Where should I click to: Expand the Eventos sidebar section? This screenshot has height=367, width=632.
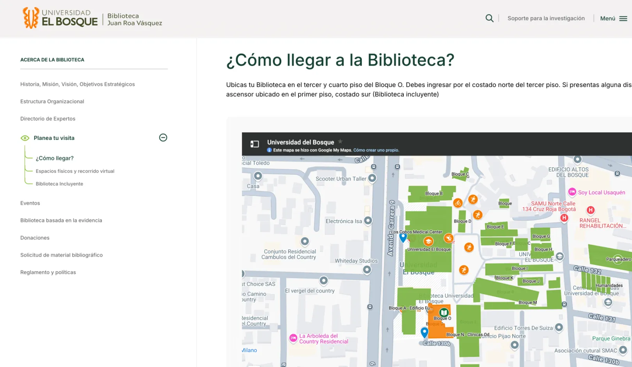click(x=30, y=203)
